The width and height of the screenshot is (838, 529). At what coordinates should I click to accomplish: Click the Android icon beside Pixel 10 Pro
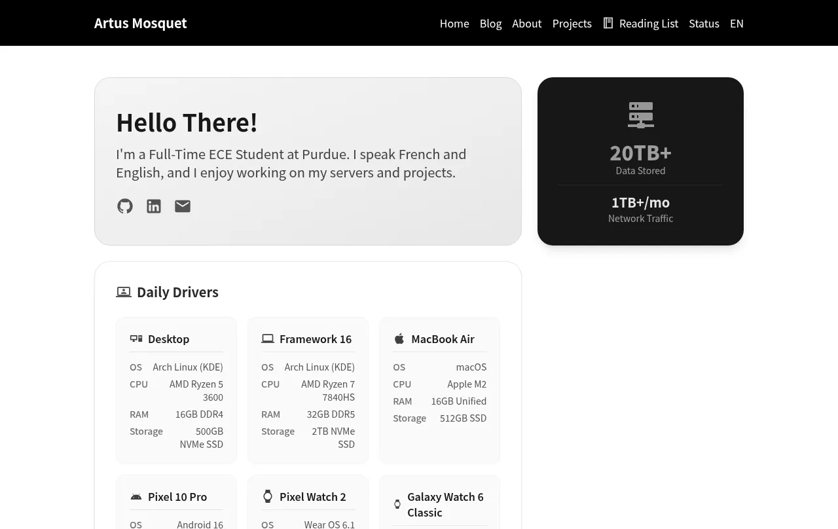pyautogui.click(x=136, y=496)
